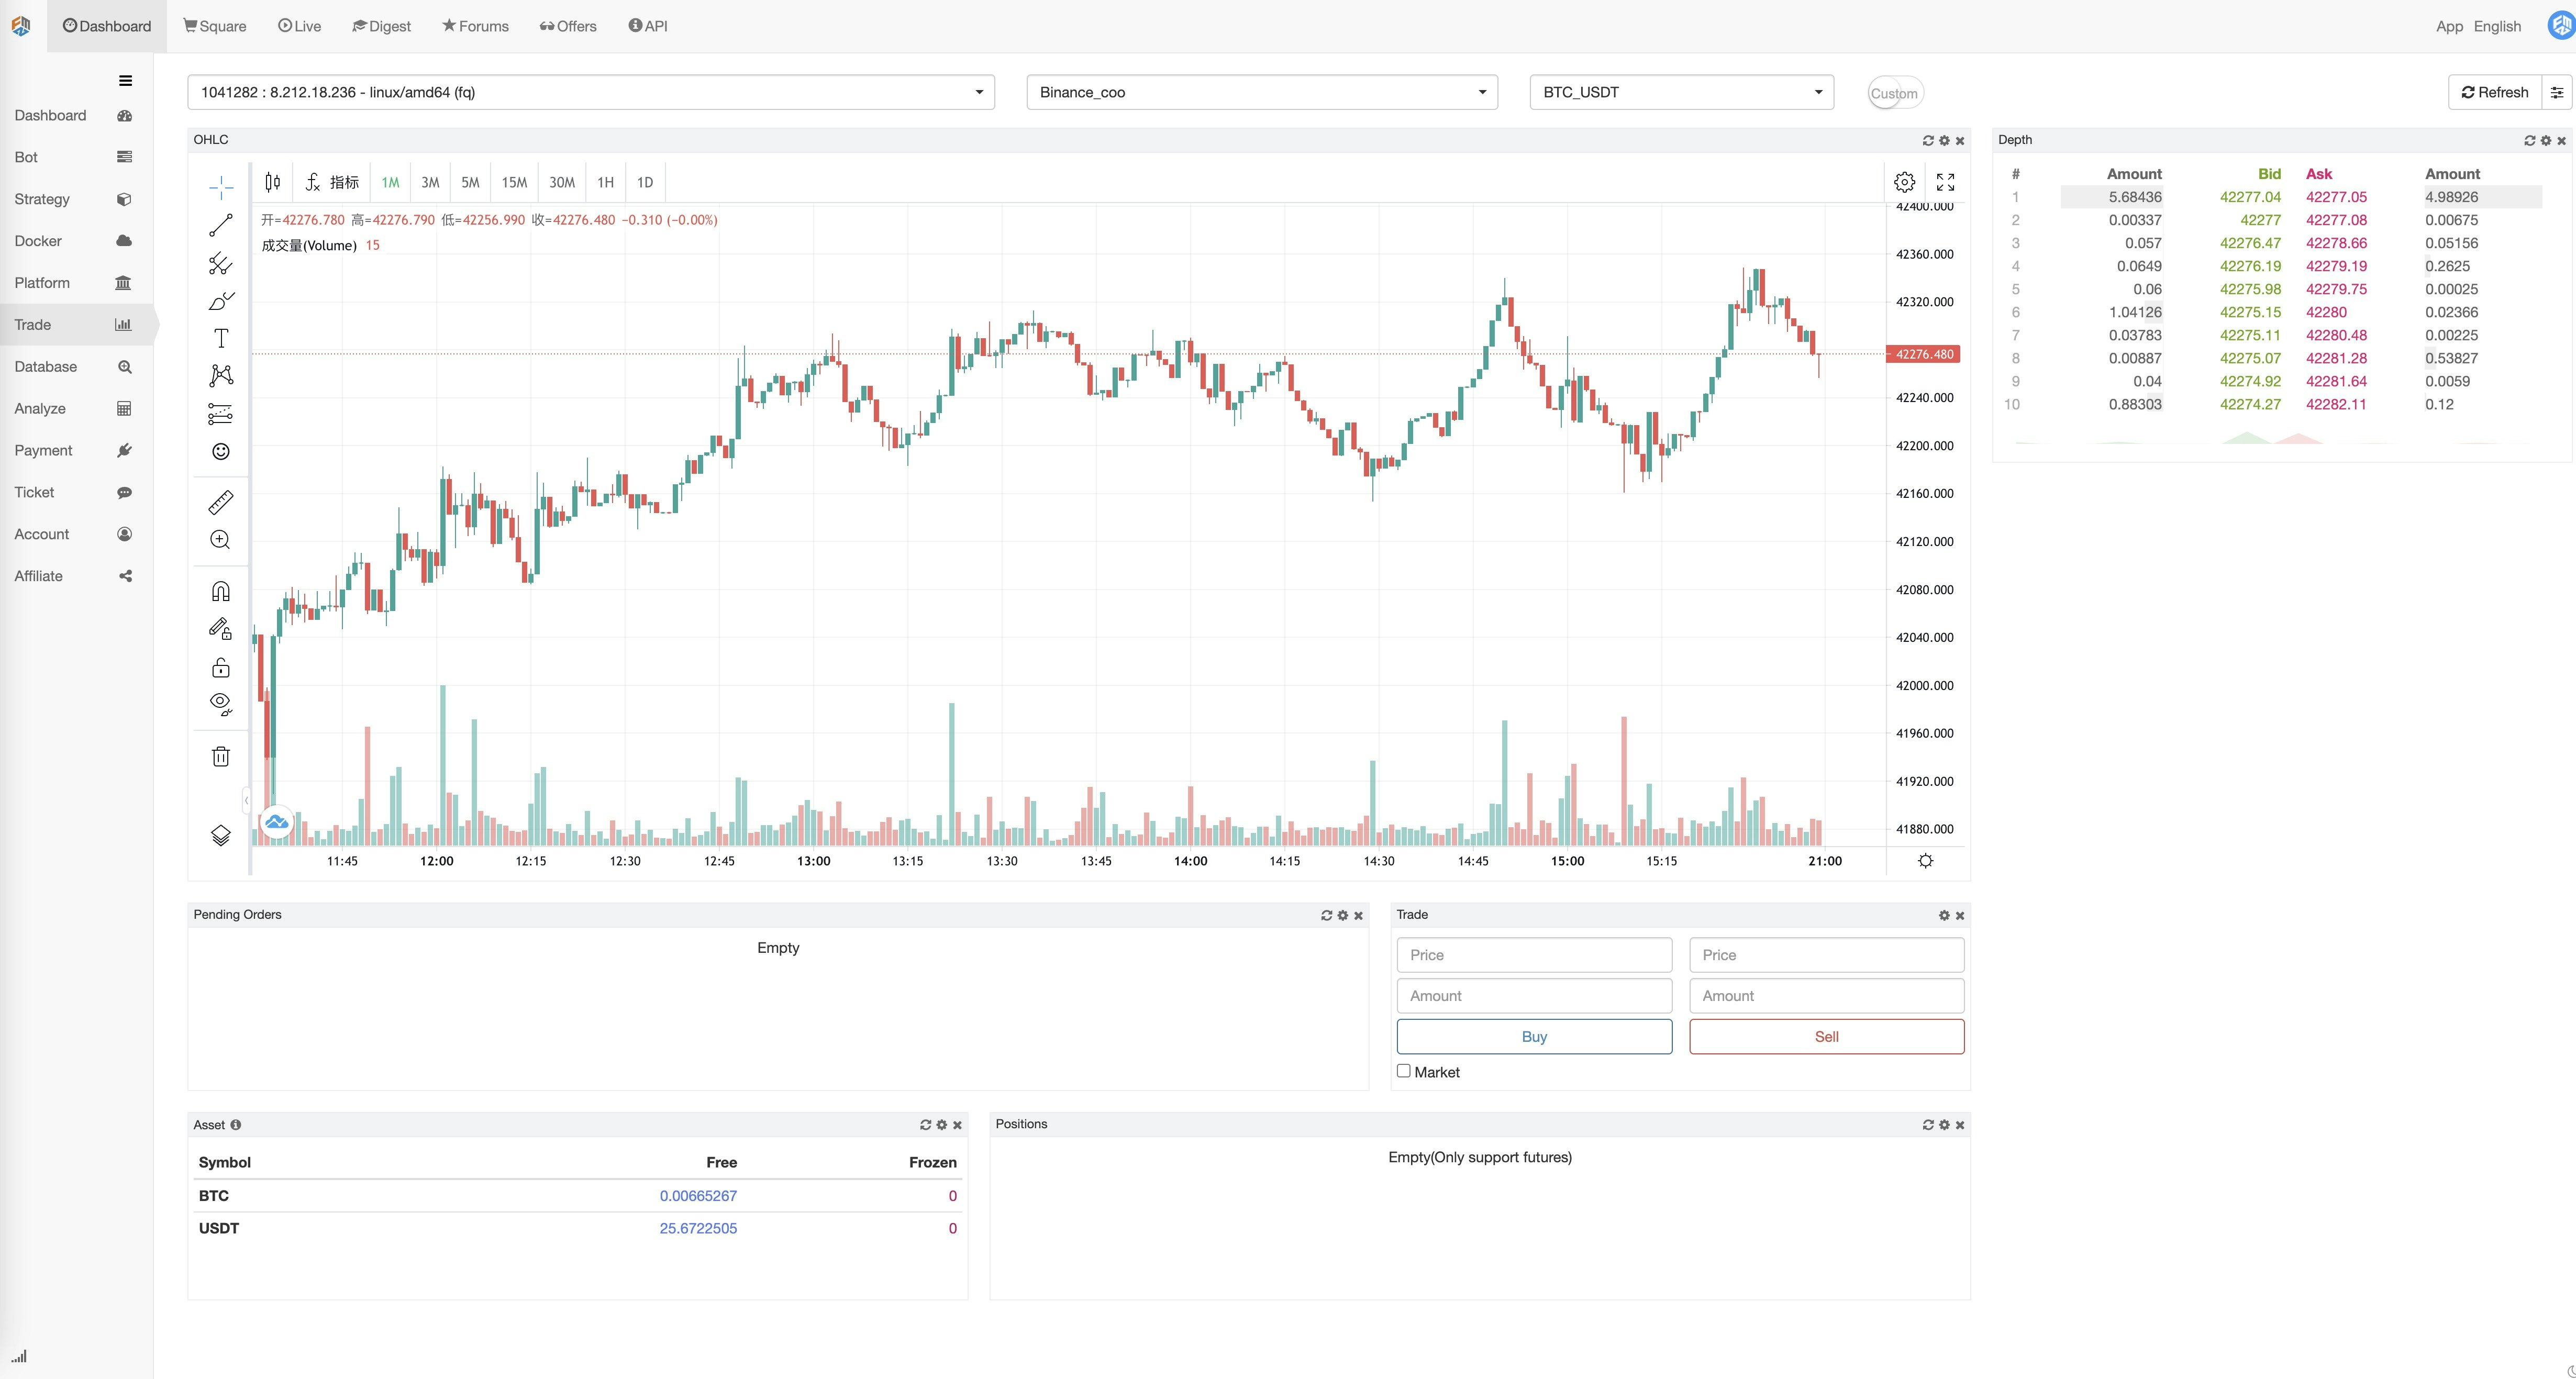Open Docker in sidebar

76,241
